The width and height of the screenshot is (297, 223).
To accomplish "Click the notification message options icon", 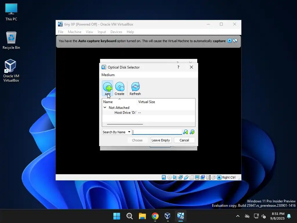I will pos(235,41).
